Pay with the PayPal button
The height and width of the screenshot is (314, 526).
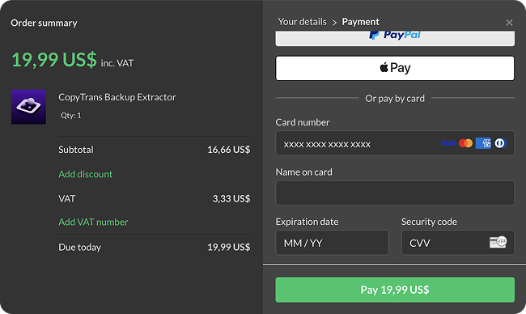[395, 38]
